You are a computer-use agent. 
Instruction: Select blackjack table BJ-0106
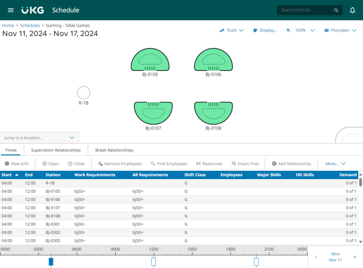point(213,60)
